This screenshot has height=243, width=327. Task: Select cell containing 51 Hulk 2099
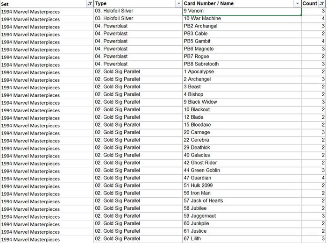242,186
